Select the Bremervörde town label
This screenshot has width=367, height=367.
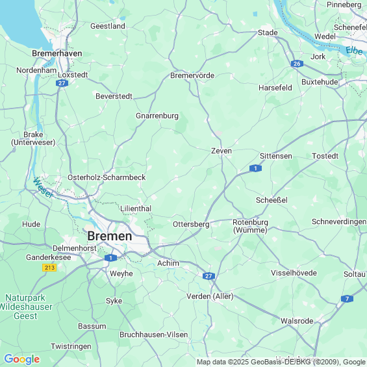192,75
